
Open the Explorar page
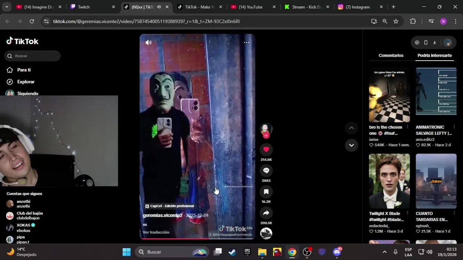[26, 82]
